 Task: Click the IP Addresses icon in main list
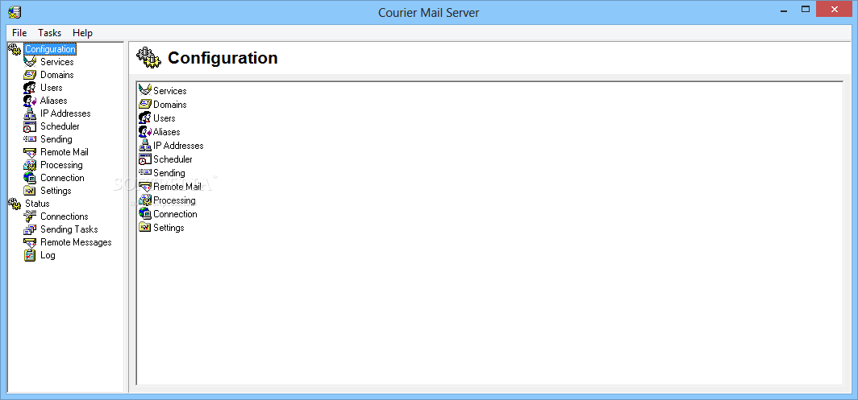pos(145,145)
